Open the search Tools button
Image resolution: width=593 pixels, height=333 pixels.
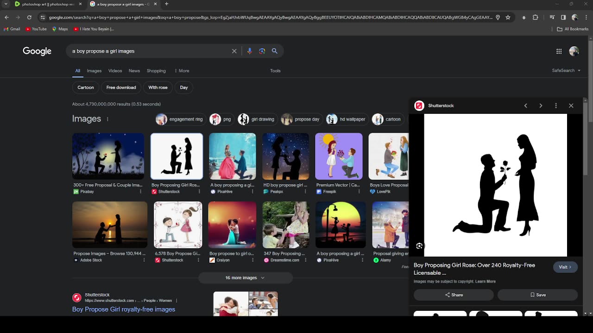pyautogui.click(x=275, y=71)
